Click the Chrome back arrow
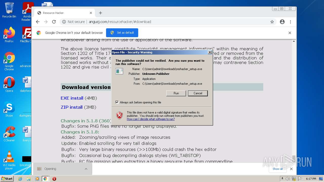Screen dimensions: 324x182 click(38, 22)
